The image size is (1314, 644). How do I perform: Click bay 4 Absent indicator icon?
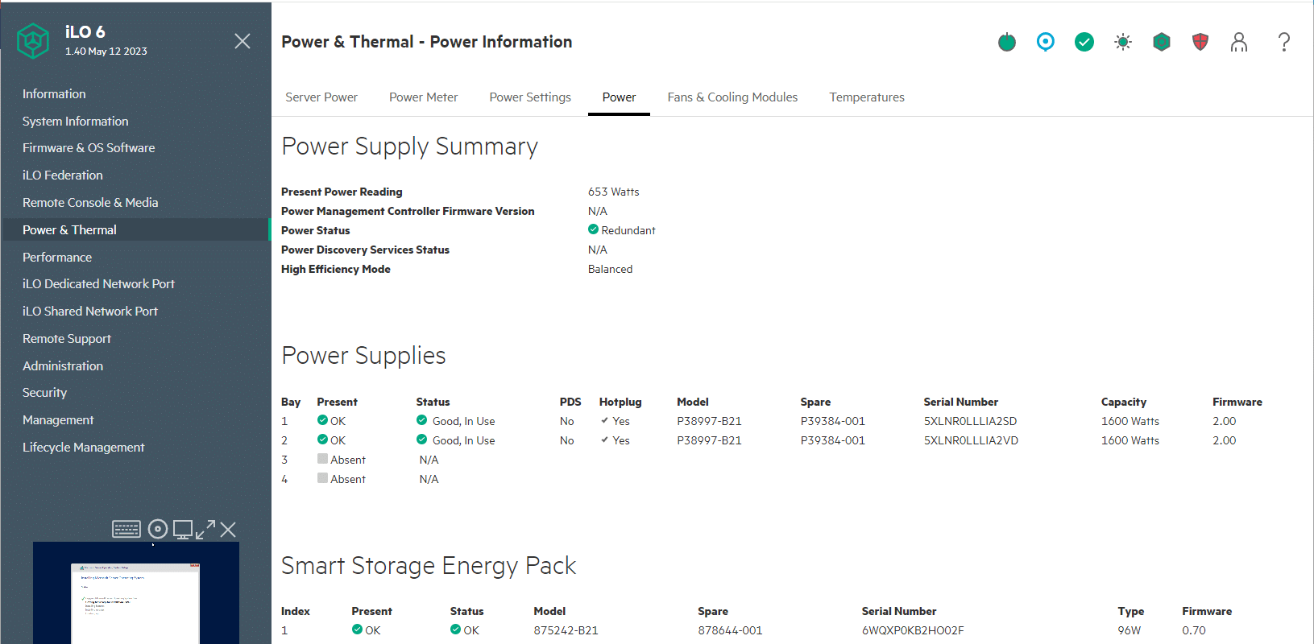[x=322, y=478]
